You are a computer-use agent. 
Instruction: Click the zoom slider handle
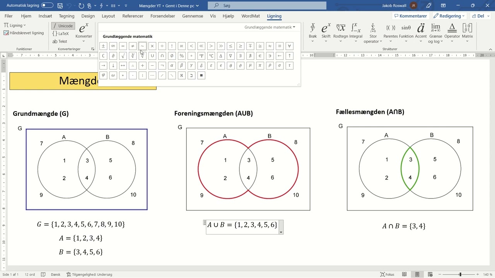tap(460, 275)
